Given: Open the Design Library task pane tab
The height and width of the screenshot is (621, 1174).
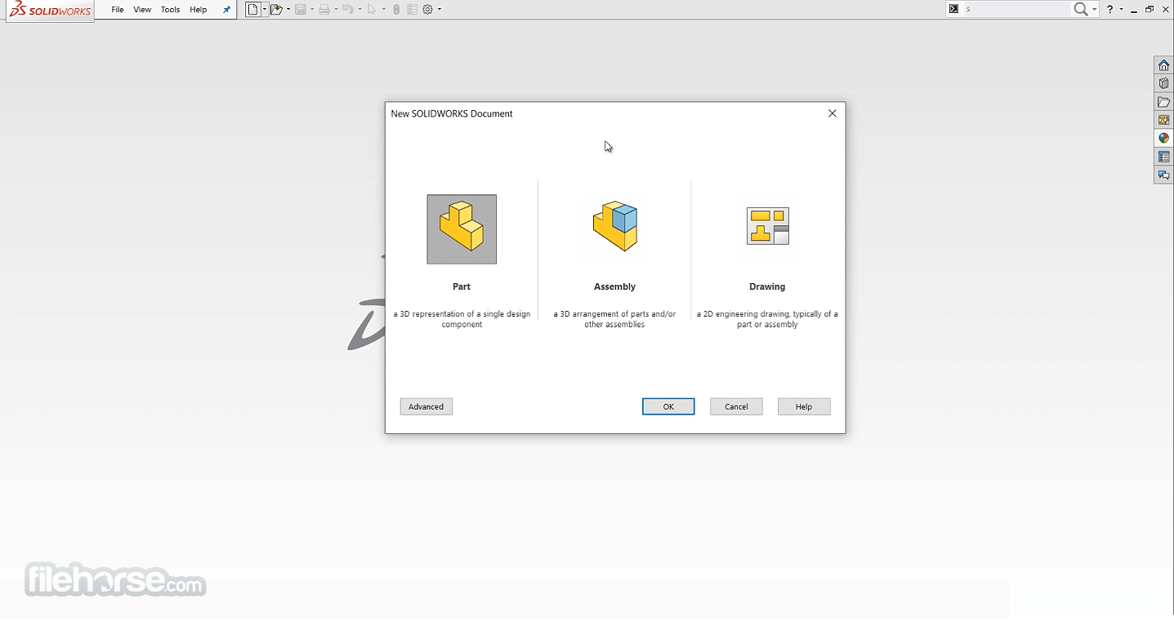Looking at the screenshot, I should pyautogui.click(x=1163, y=83).
